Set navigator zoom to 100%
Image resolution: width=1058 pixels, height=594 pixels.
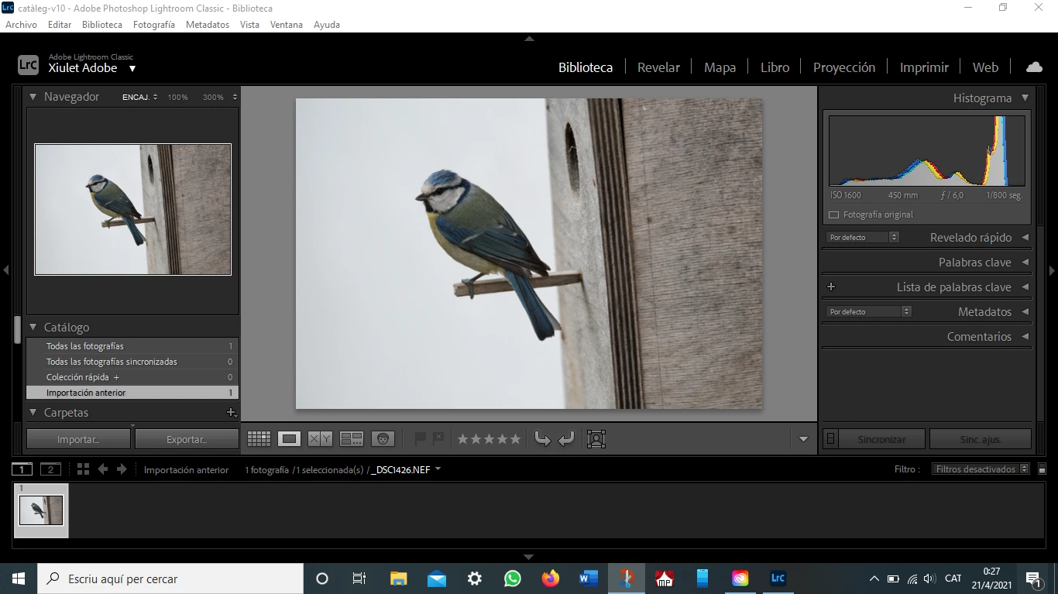tap(177, 97)
